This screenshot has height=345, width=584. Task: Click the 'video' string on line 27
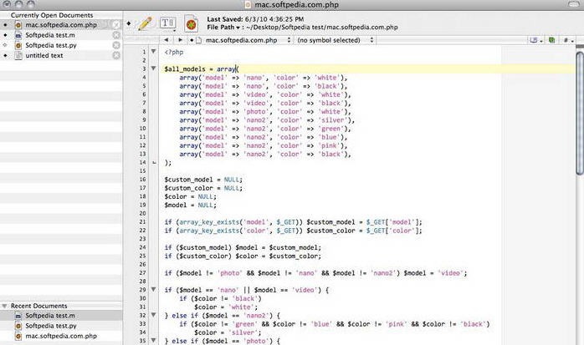450,273
